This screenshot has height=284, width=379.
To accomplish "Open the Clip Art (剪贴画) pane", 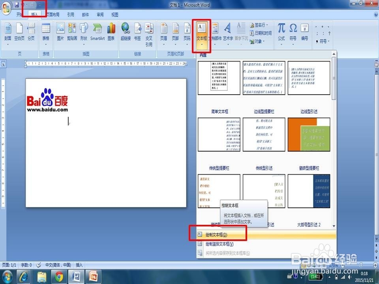I will pyautogui.click(x=72, y=32).
